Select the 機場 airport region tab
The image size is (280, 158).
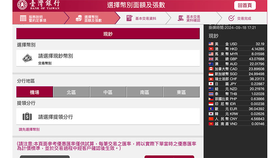pos(35,92)
